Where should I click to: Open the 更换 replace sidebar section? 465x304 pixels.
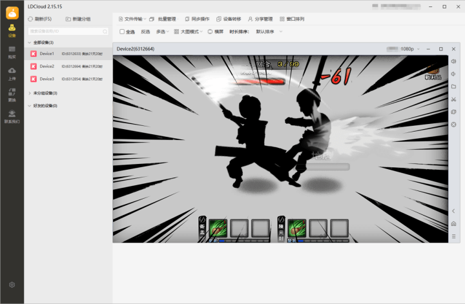(x=12, y=95)
